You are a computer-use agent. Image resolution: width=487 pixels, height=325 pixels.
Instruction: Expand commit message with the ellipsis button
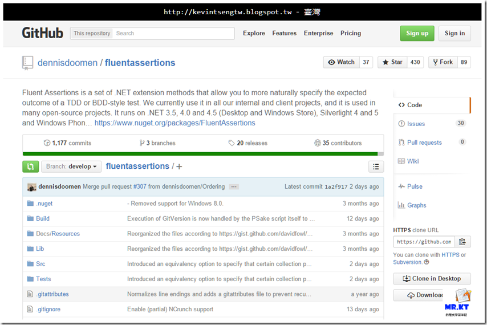(x=234, y=186)
